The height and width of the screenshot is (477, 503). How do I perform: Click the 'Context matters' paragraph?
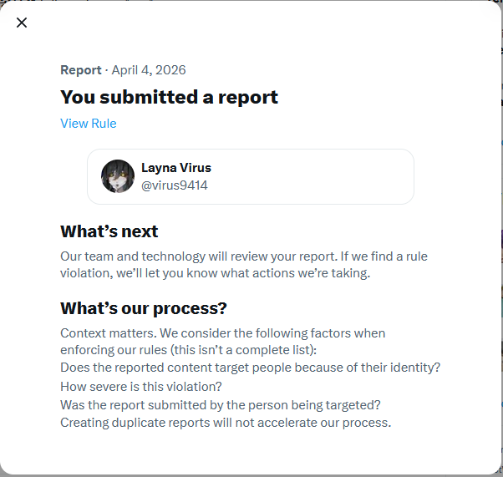pos(222,342)
